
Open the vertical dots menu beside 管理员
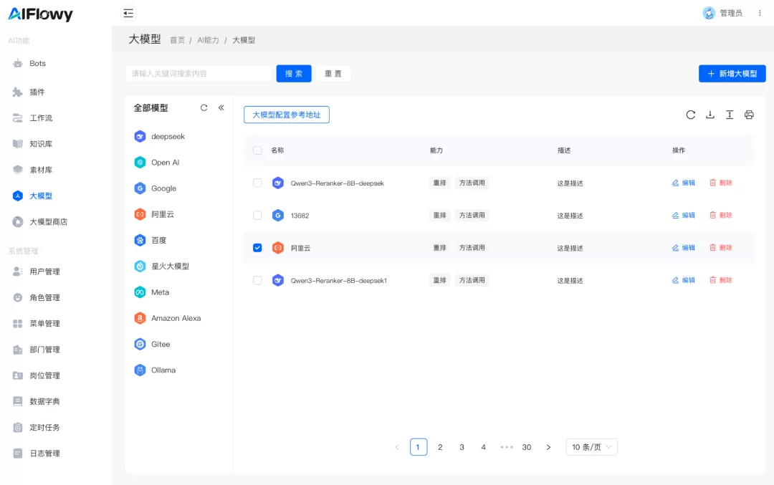click(x=760, y=14)
